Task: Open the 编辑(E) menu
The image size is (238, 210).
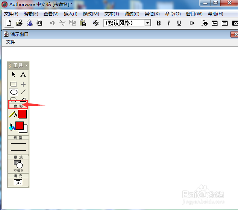Action: pos(31,14)
